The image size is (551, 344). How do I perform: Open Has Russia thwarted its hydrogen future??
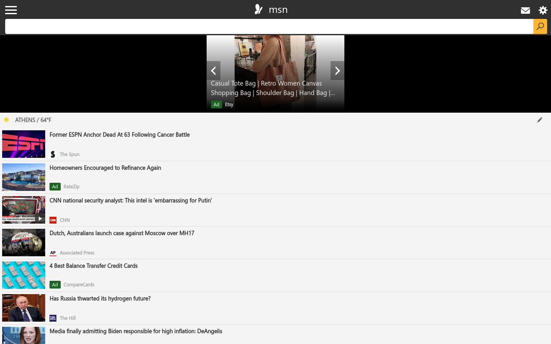click(100, 298)
